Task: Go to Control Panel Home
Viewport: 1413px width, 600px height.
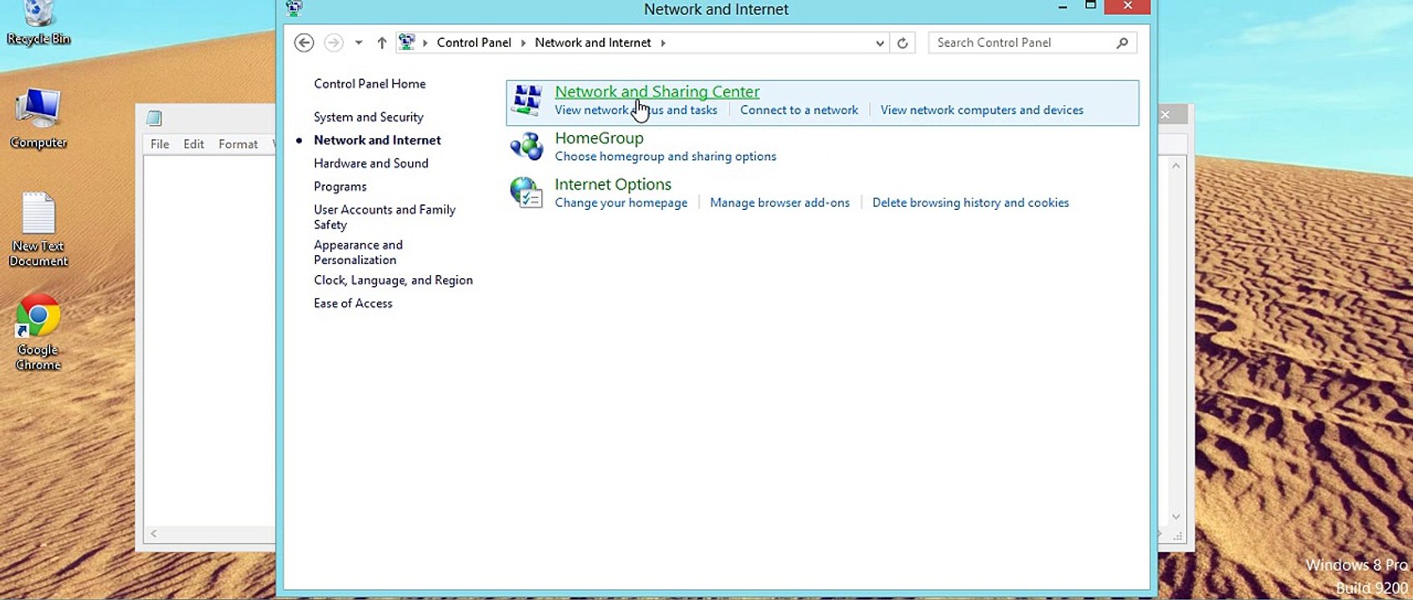Action: point(370,83)
